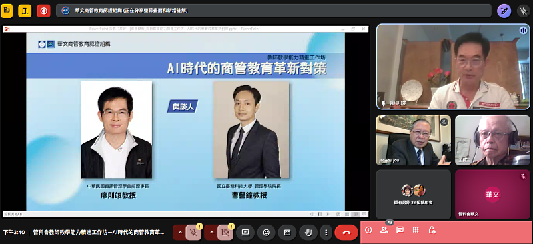The image size is (533, 244).
Task: Click the slide title AI時代的商管教育革新對策
Action: [x=247, y=69]
